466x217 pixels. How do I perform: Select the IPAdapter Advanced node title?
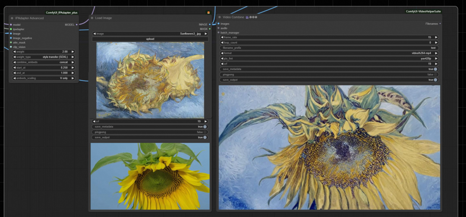click(29, 18)
